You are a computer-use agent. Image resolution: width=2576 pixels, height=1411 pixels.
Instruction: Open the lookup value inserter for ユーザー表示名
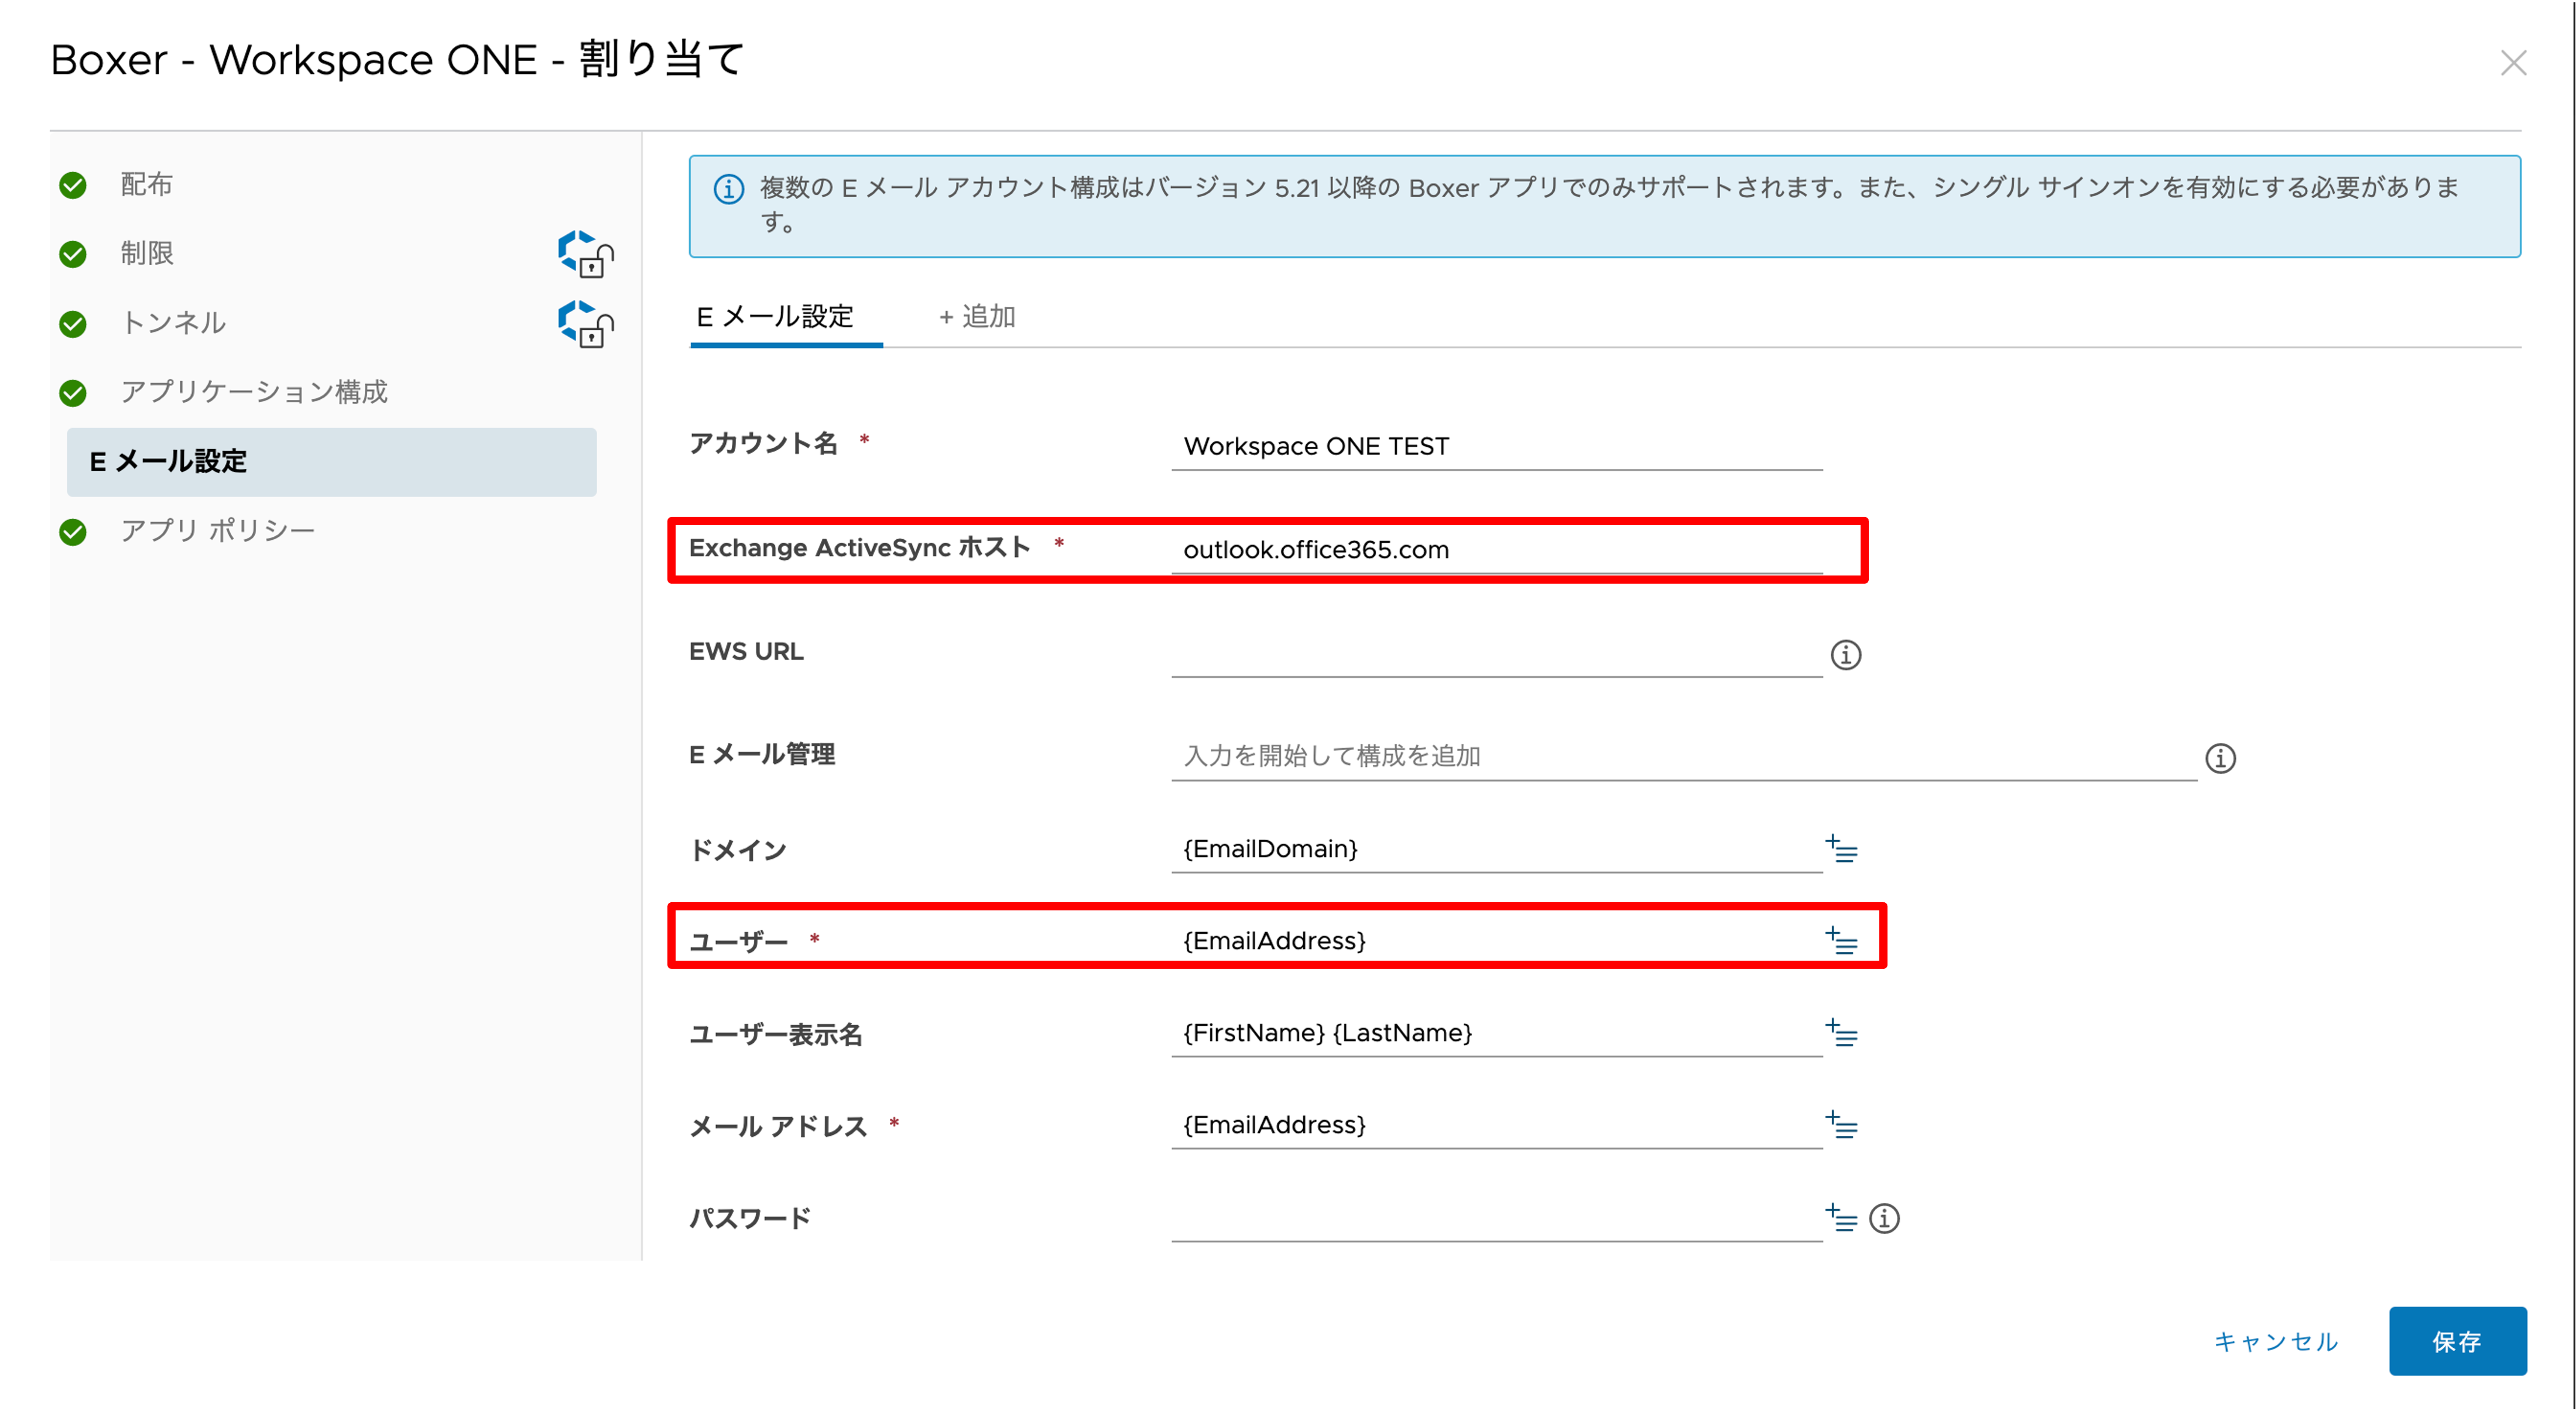[x=1841, y=1033]
